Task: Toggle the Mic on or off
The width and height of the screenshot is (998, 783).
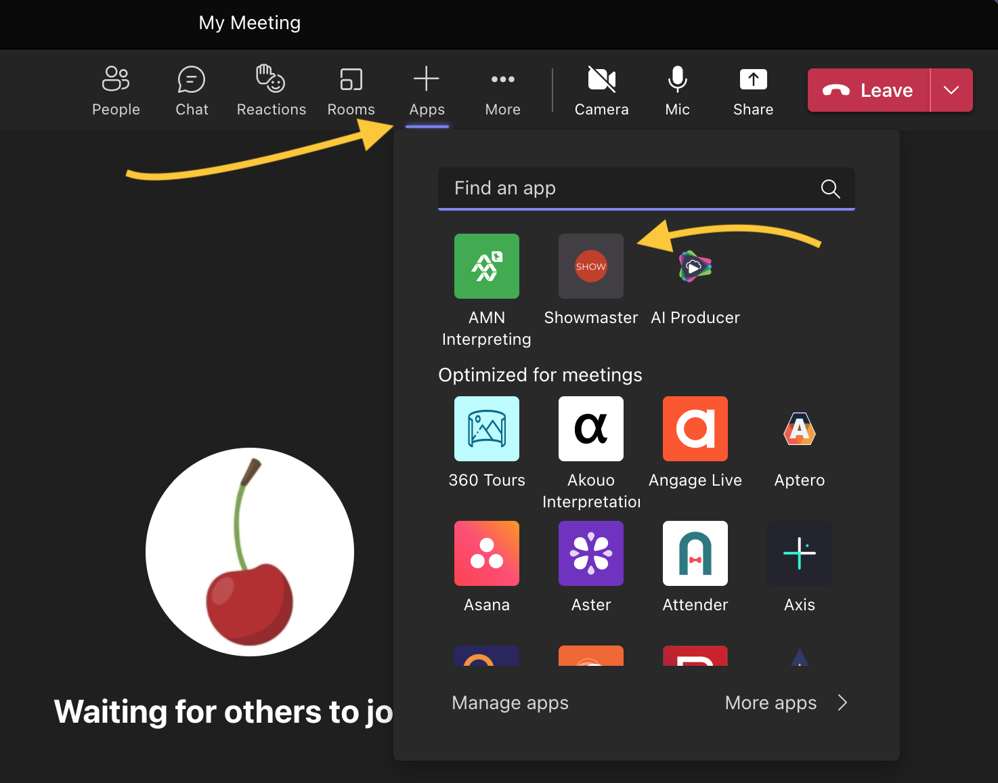Action: tap(677, 90)
